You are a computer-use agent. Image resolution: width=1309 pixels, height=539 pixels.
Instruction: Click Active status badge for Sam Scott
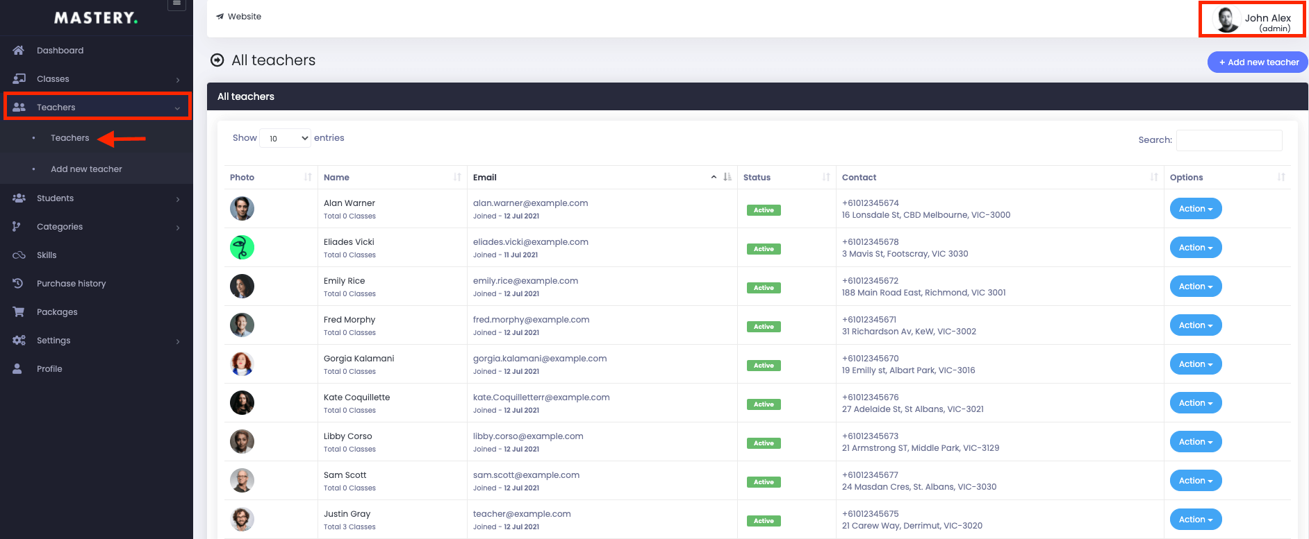(764, 482)
